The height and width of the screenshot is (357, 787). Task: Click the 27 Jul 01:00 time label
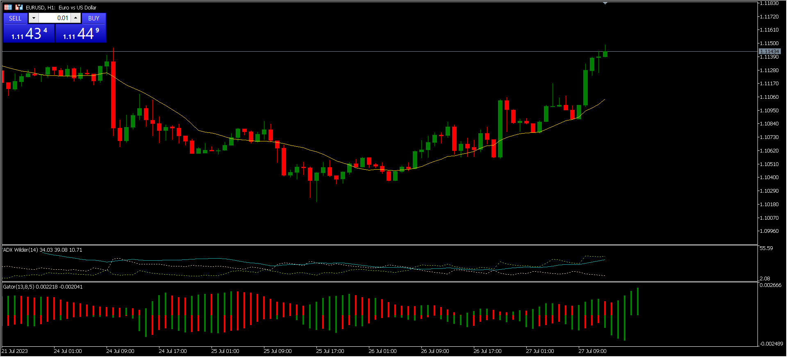(540, 351)
